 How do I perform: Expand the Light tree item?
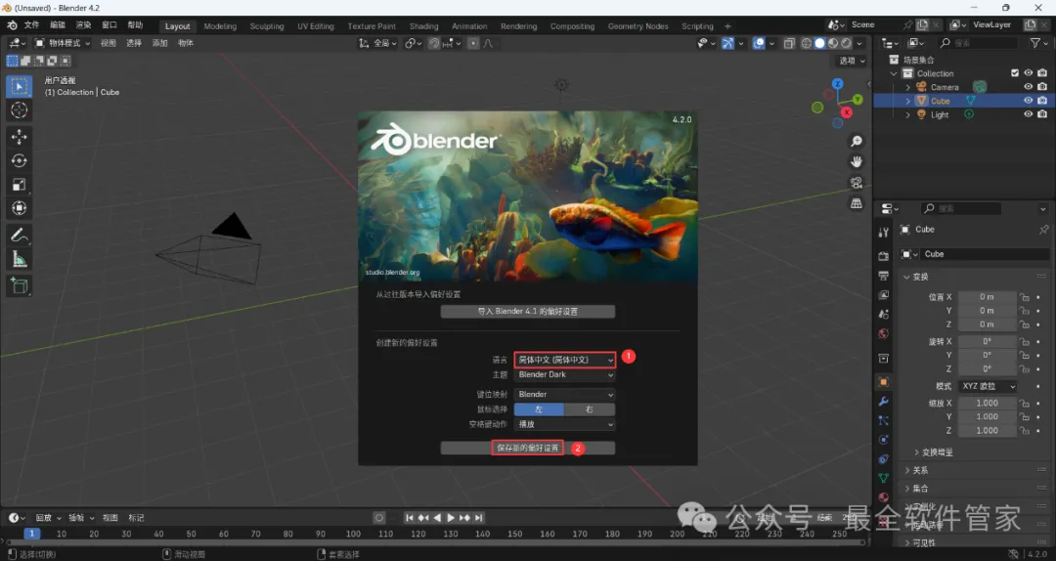907,114
